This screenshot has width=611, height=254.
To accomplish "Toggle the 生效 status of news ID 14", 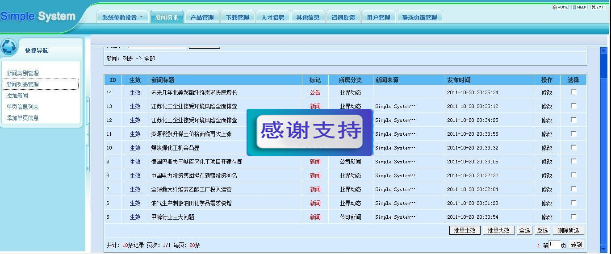I will (x=135, y=92).
